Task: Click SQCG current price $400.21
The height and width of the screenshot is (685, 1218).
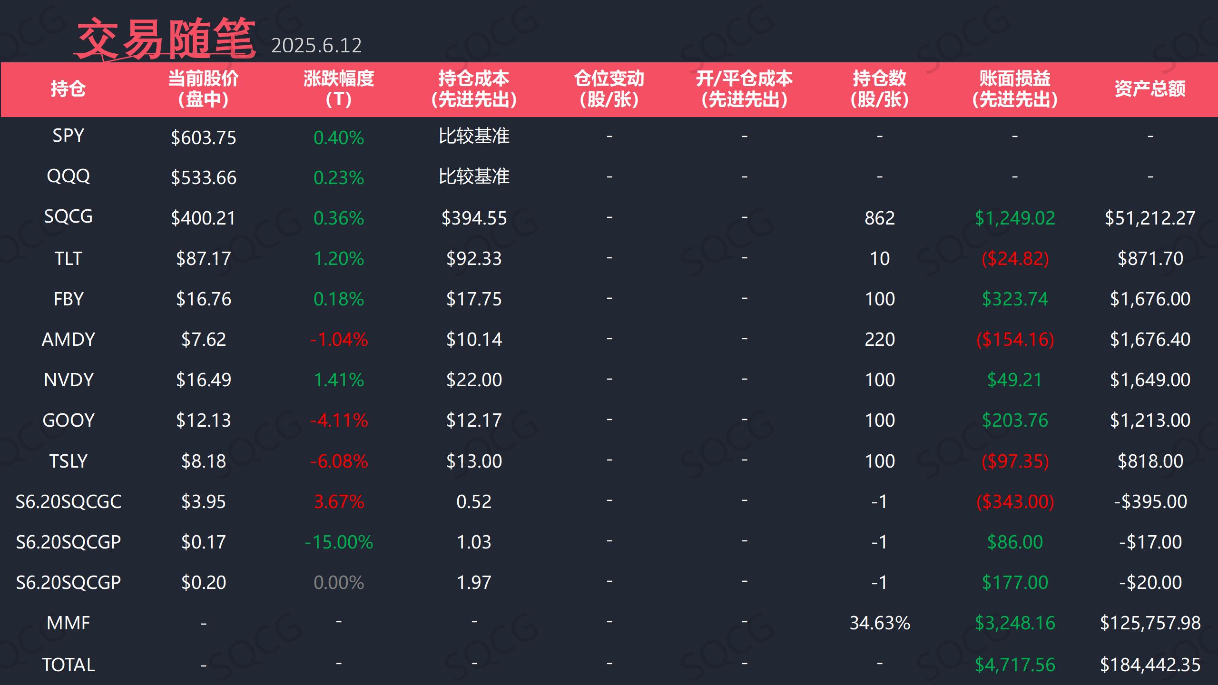Action: click(x=203, y=218)
